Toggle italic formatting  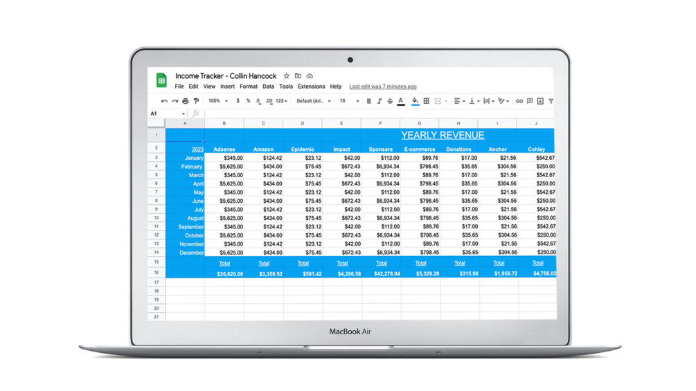point(379,101)
